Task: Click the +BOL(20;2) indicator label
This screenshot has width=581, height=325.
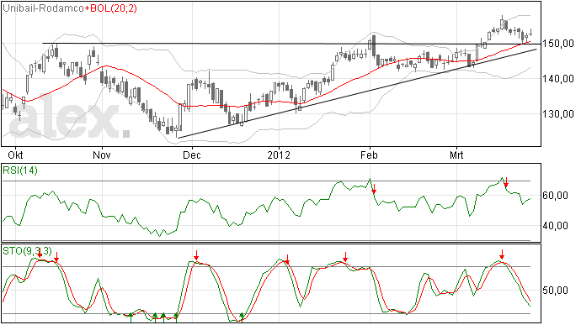Action: click(111, 8)
